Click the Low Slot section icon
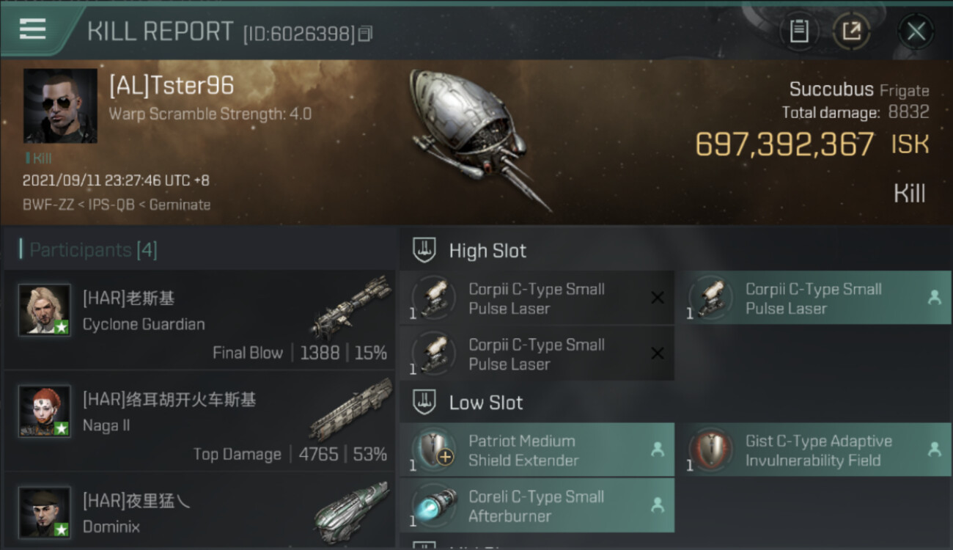Viewport: 953px width, 550px height. point(424,402)
